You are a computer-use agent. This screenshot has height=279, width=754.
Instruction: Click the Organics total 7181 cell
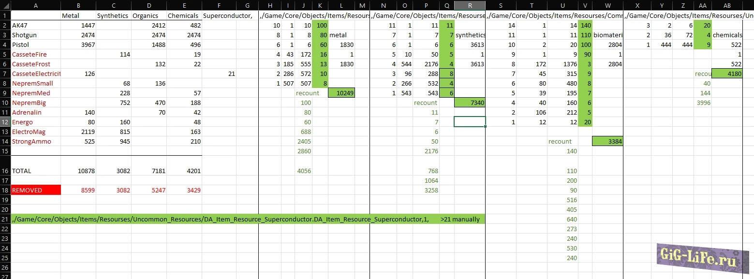148,171
